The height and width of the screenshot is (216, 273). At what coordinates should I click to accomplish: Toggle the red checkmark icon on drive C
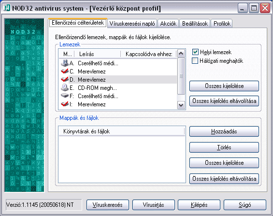(65, 71)
